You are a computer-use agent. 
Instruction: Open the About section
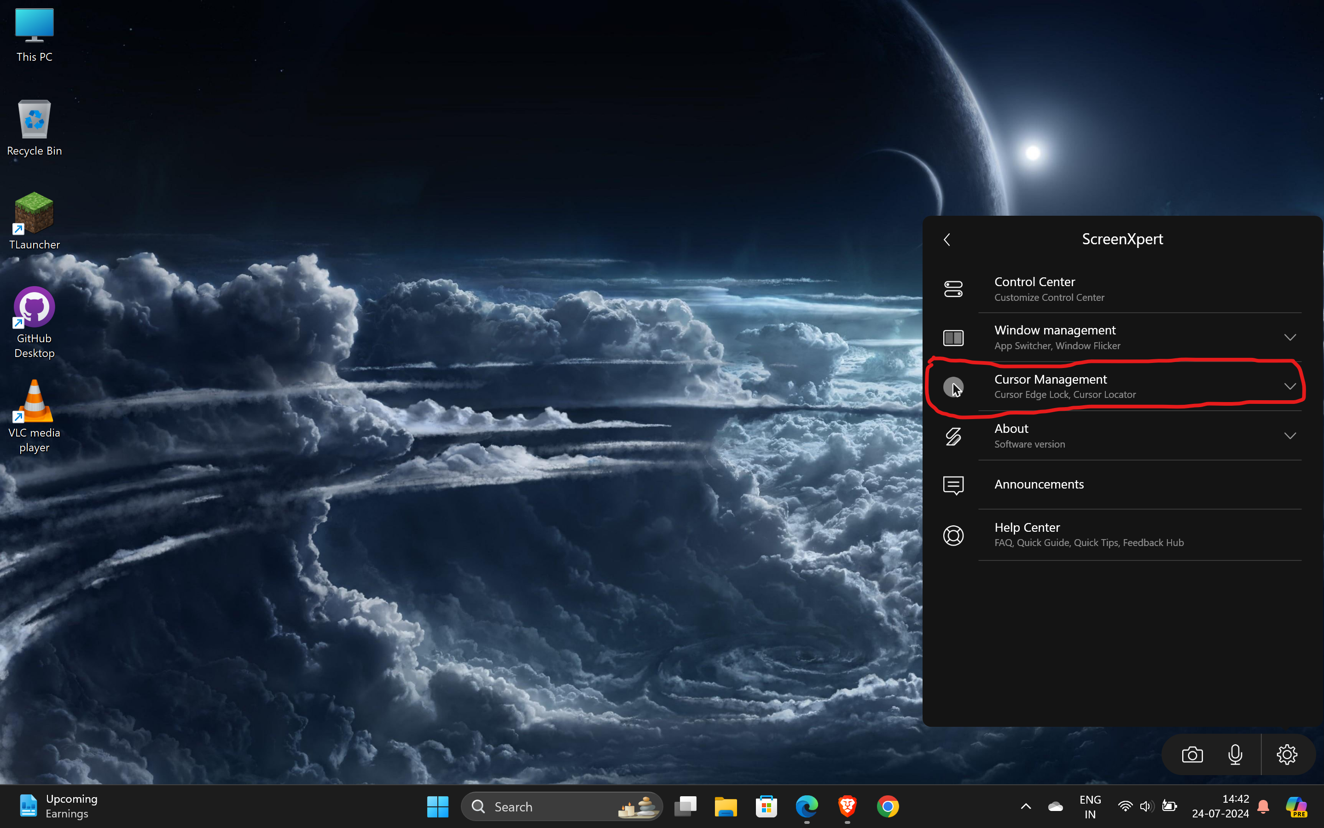1122,436
